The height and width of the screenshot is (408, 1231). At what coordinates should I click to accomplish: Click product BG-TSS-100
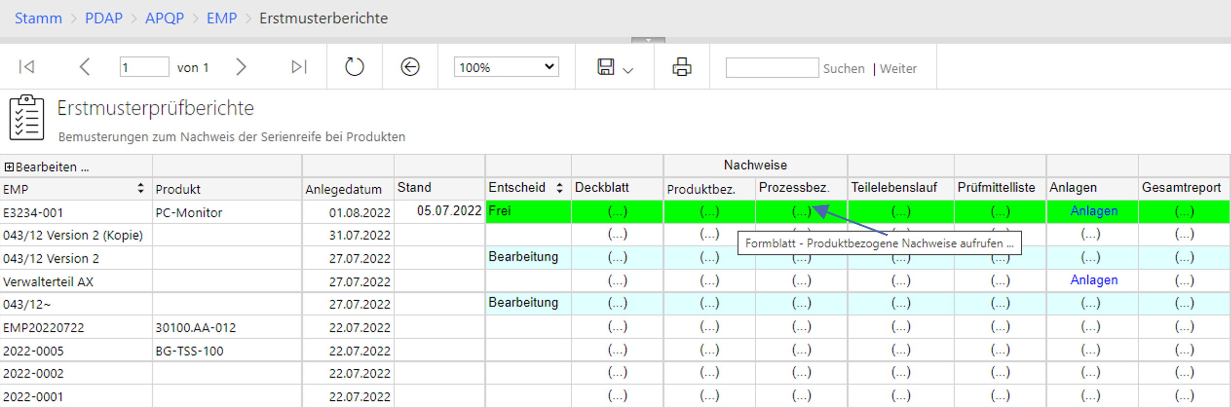pos(189,351)
